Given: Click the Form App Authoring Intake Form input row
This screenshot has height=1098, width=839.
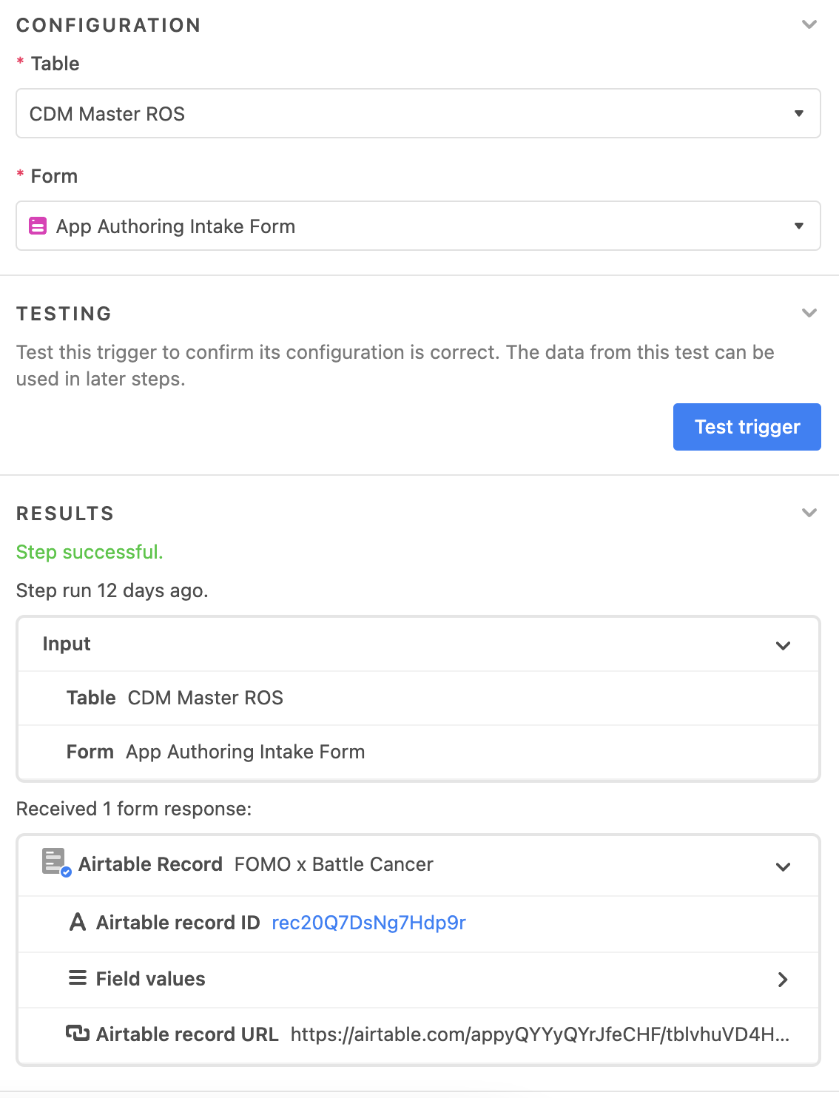Looking at the screenshot, I should (418, 752).
